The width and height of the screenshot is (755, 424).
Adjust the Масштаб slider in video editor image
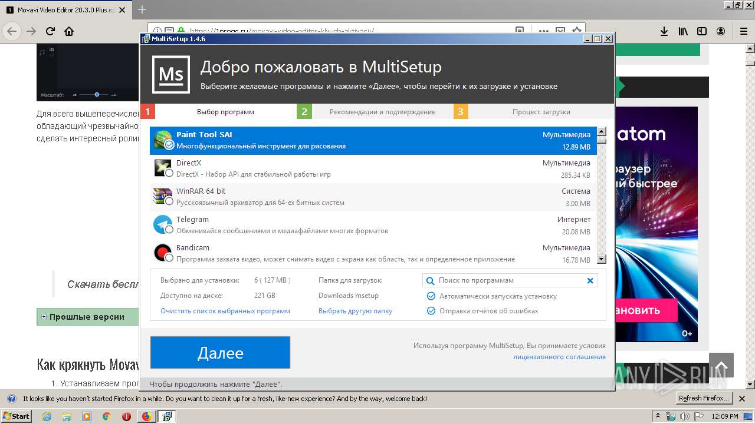tap(97, 94)
